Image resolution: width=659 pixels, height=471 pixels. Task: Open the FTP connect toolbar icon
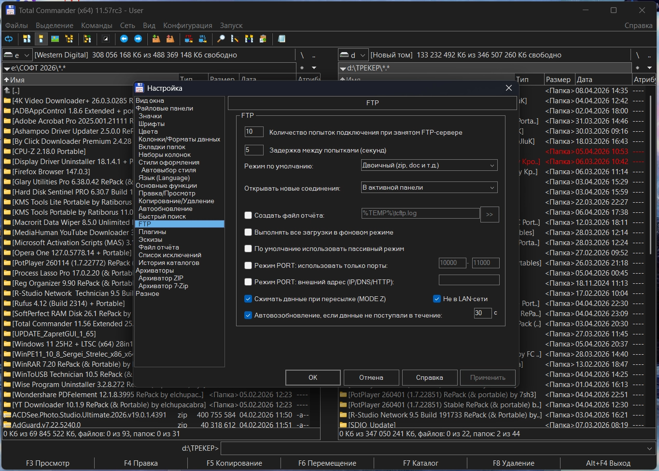pos(189,39)
